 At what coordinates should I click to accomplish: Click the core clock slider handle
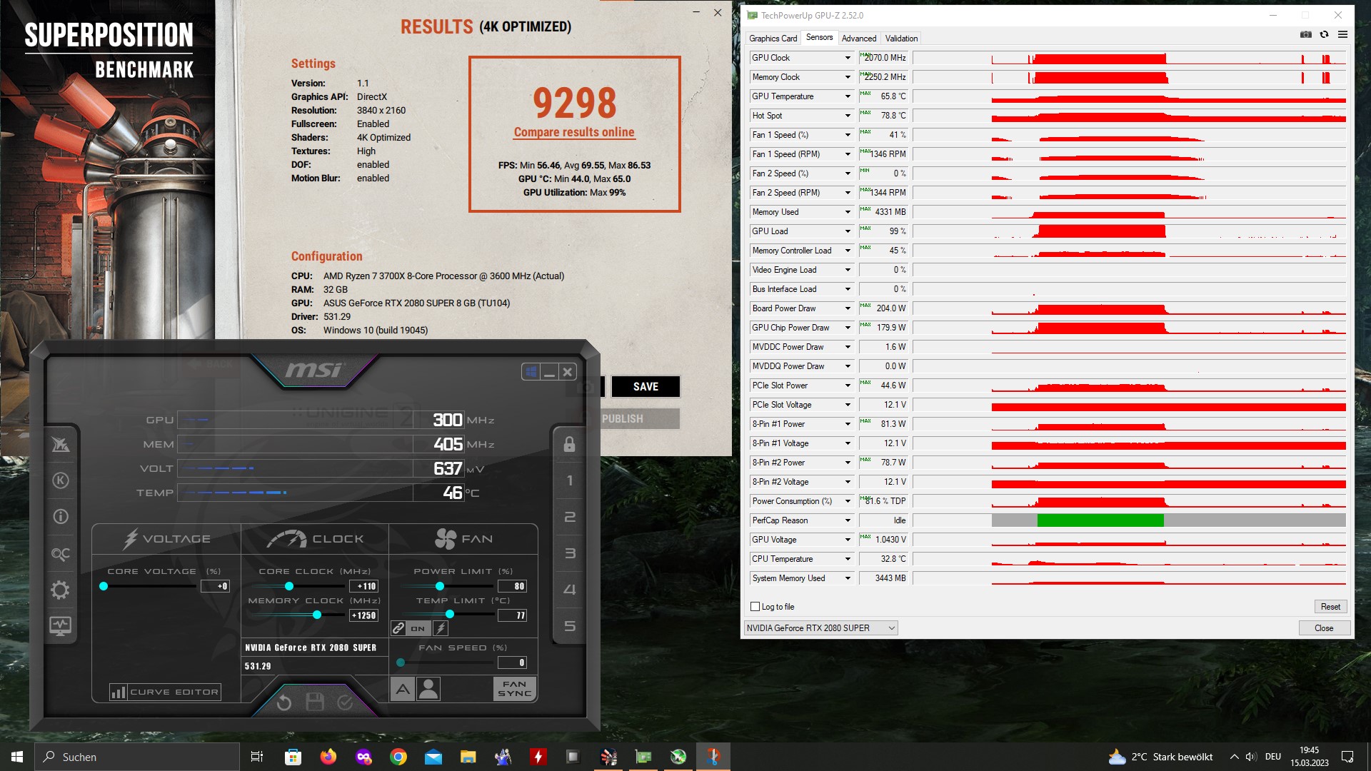[289, 586]
